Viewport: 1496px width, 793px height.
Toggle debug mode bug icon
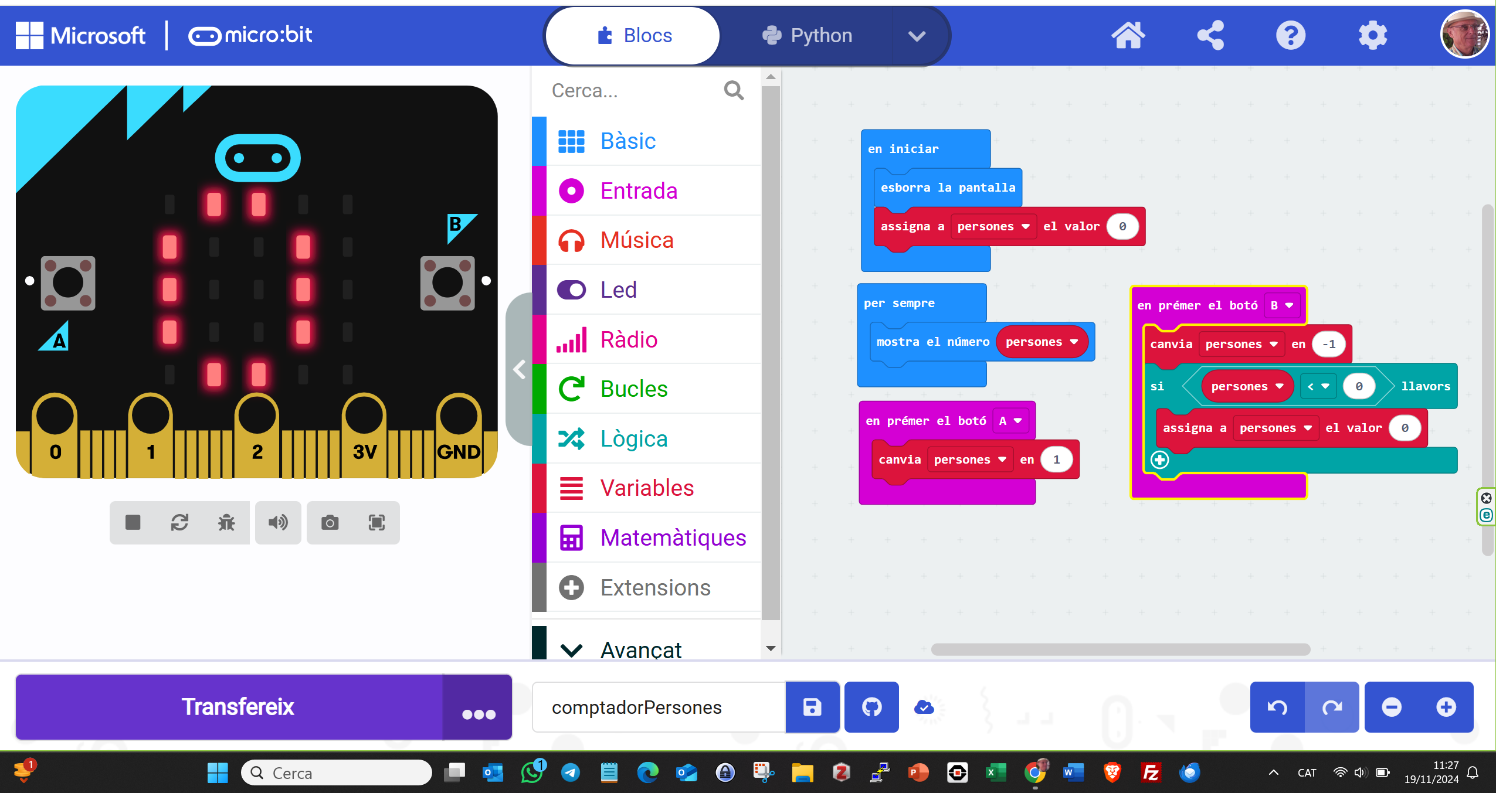pos(226,522)
